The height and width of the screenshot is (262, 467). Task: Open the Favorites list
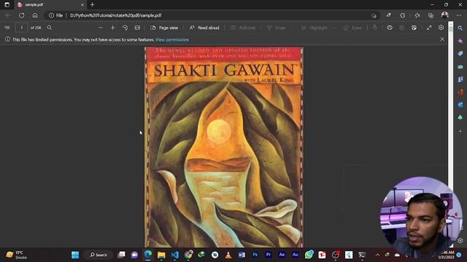point(417,15)
